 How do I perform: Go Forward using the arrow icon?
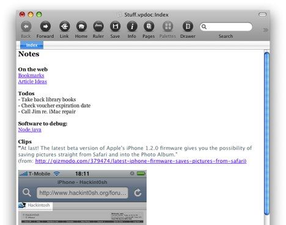pyautogui.click(x=45, y=26)
